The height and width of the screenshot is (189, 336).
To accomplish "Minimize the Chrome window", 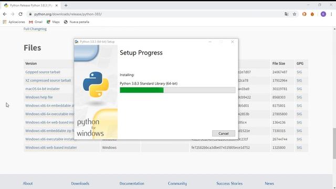I will [308, 5].
